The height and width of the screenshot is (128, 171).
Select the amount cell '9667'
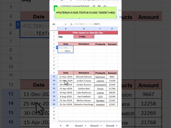pyautogui.click(x=112, y=77)
